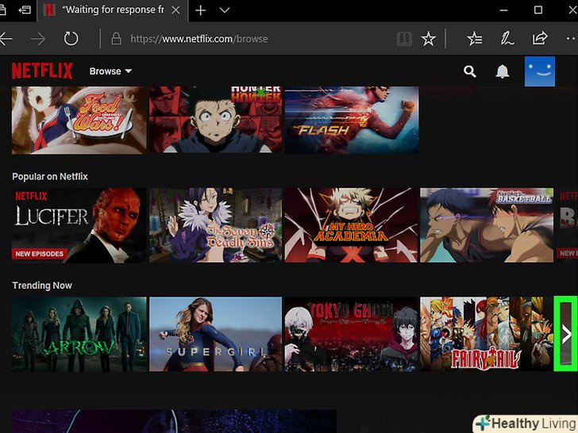Click the lock site info icon
Screen dimensions: 578x433
tap(116, 39)
